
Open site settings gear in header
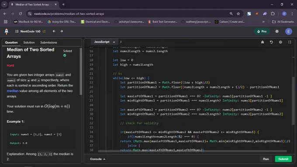[277, 31]
